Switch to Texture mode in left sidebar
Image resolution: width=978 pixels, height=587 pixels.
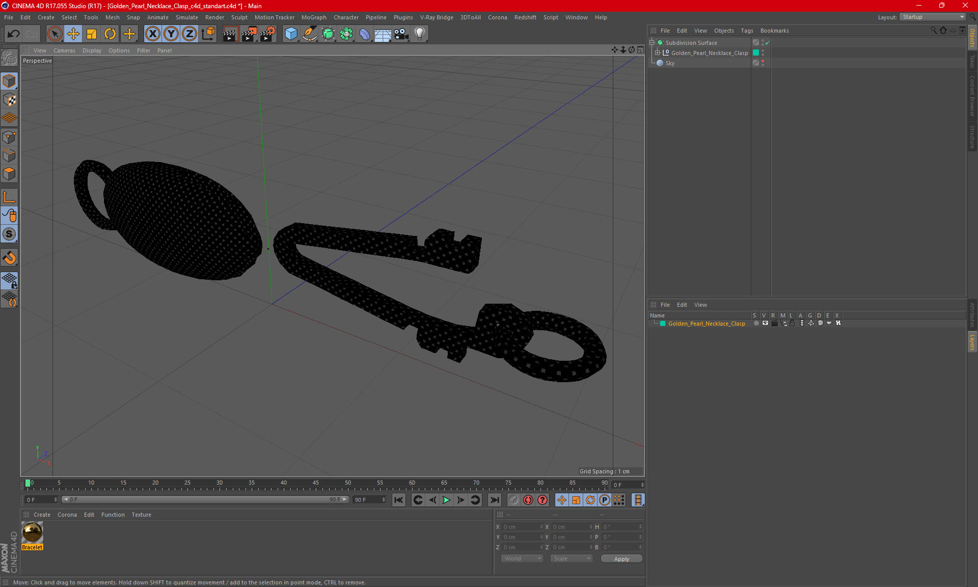9,100
